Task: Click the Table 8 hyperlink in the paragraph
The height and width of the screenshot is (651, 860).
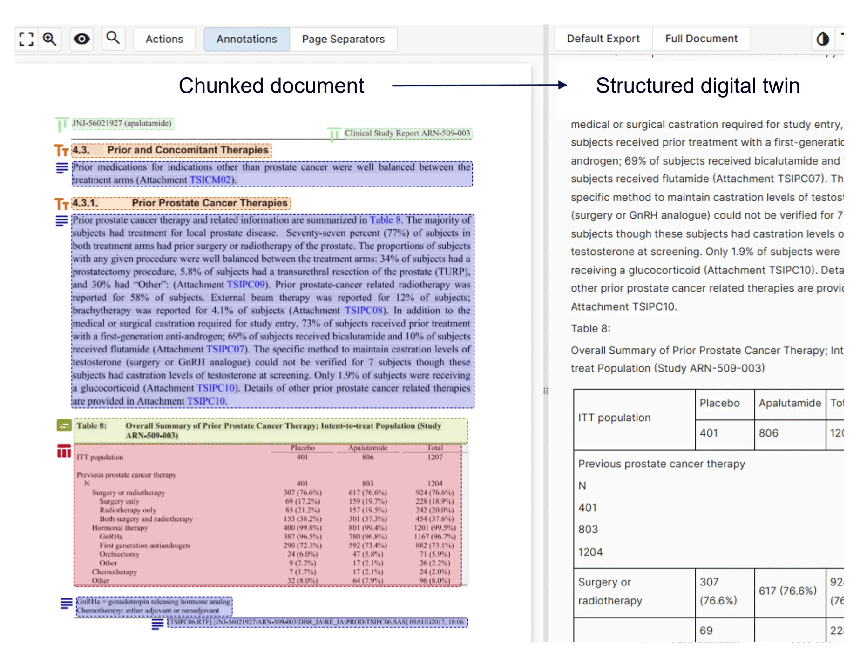Action: (x=386, y=220)
